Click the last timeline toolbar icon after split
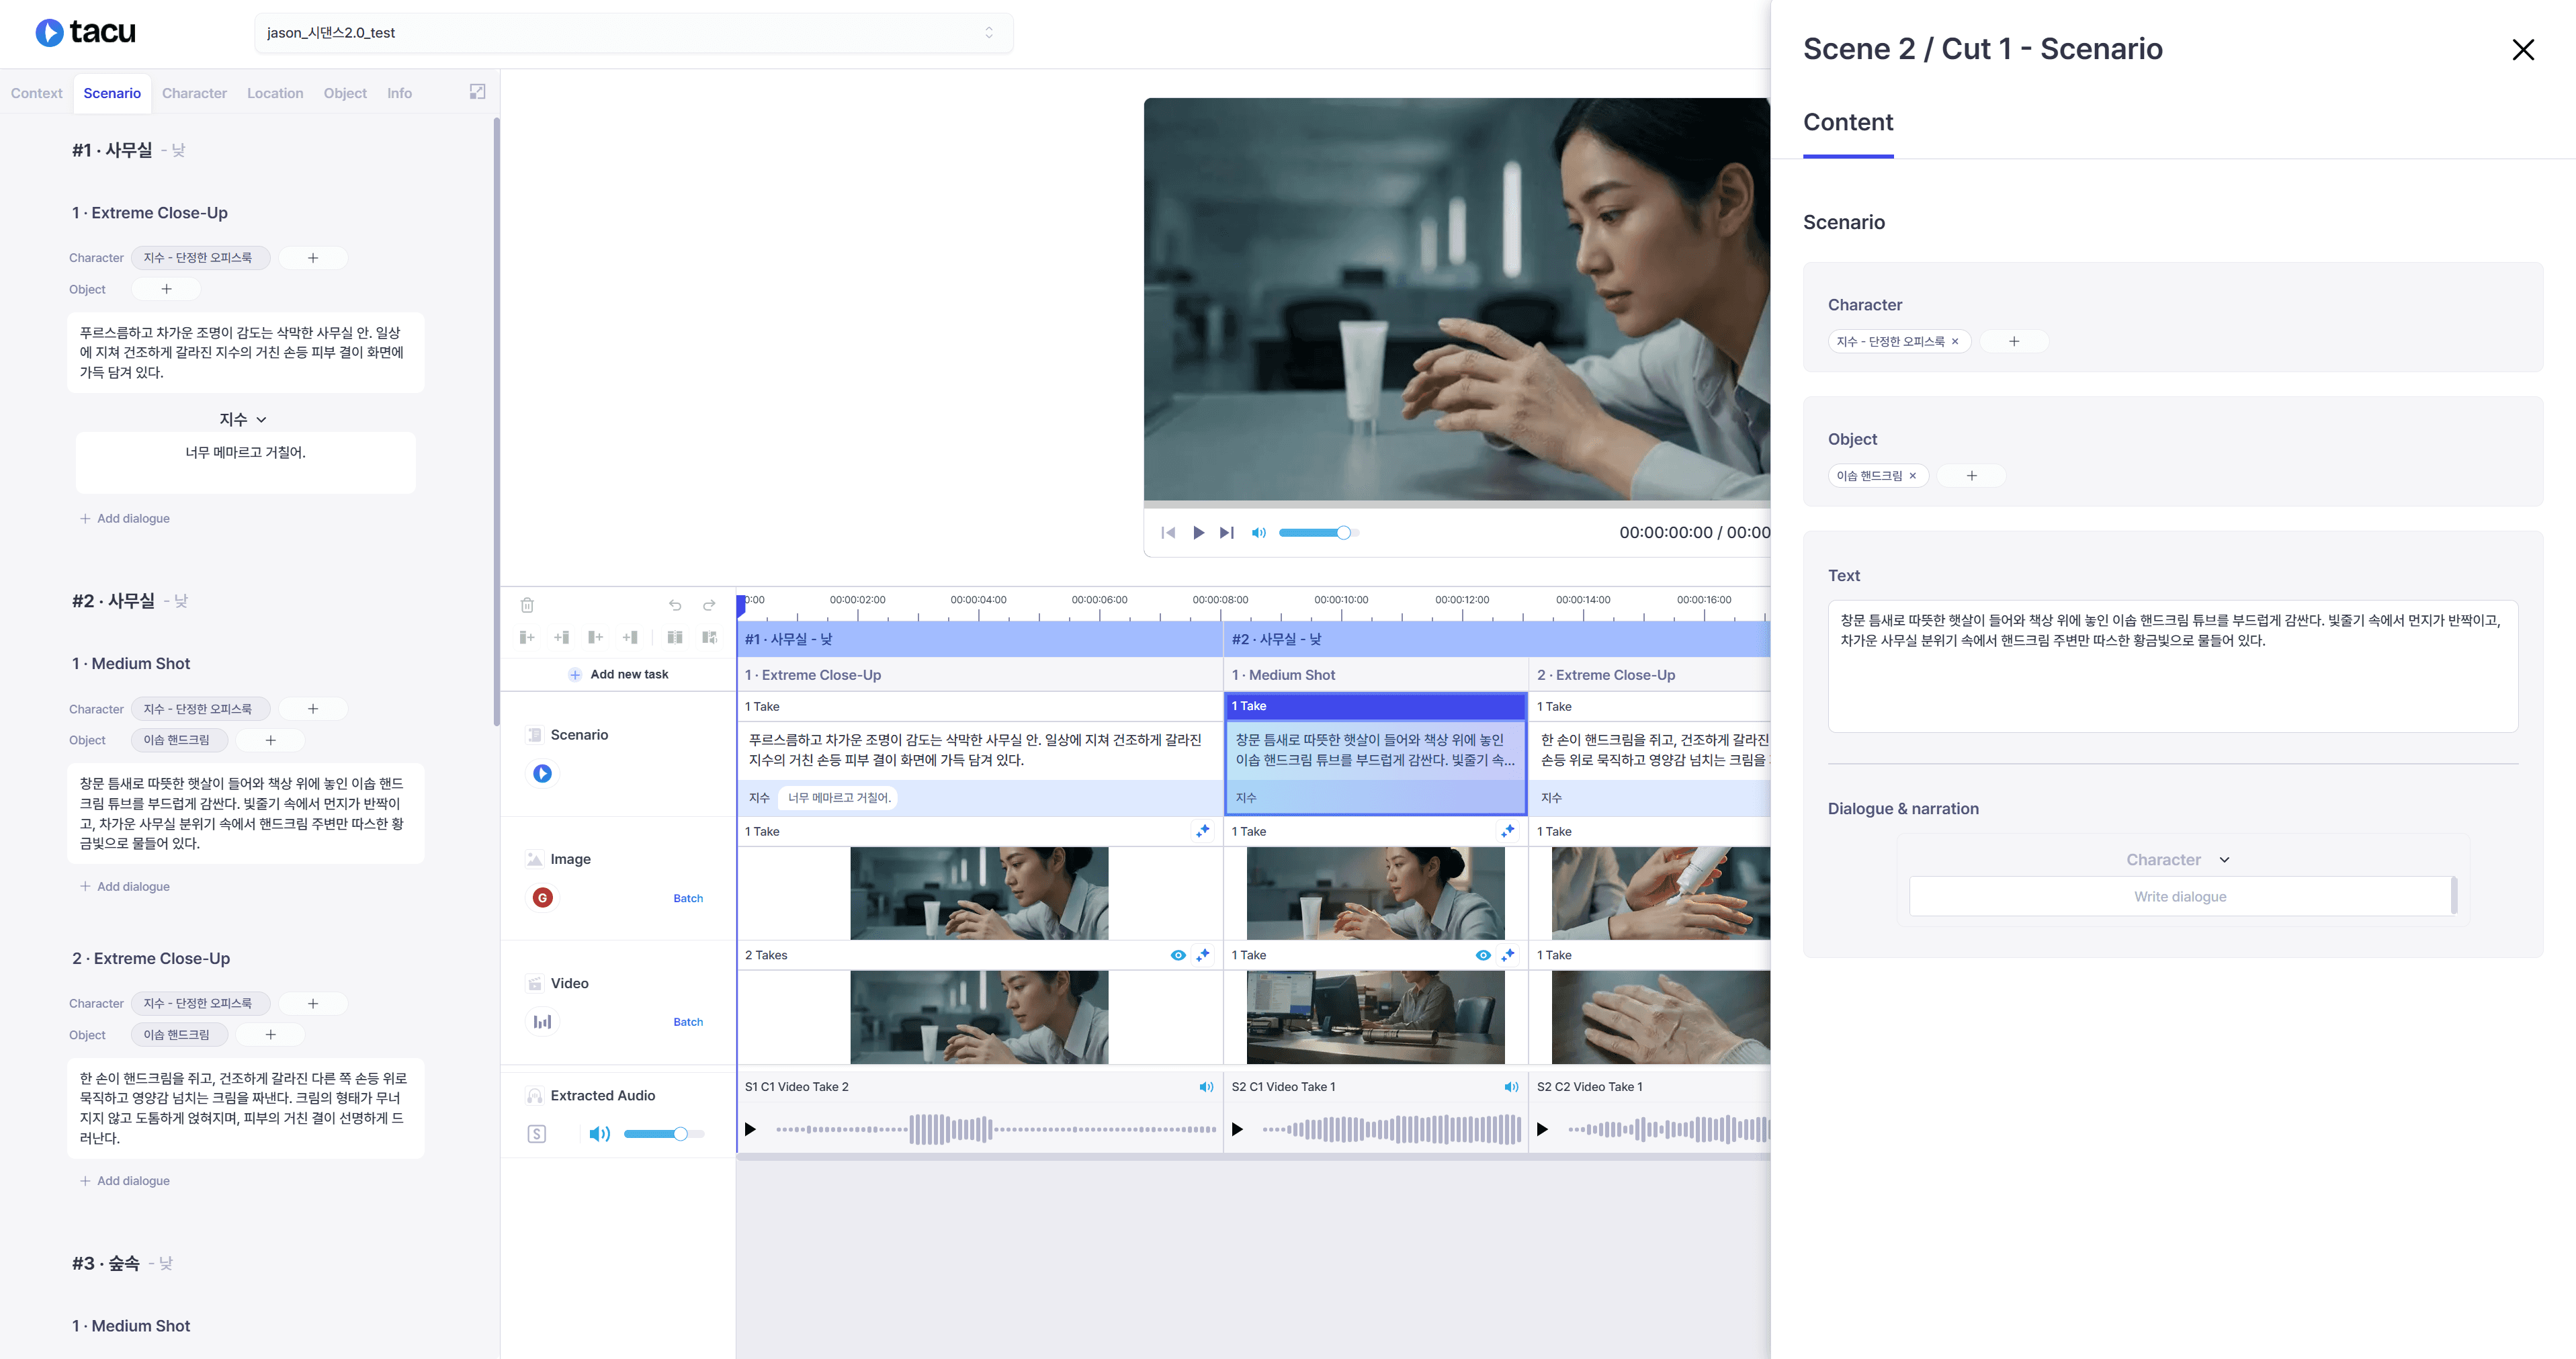 [x=709, y=637]
